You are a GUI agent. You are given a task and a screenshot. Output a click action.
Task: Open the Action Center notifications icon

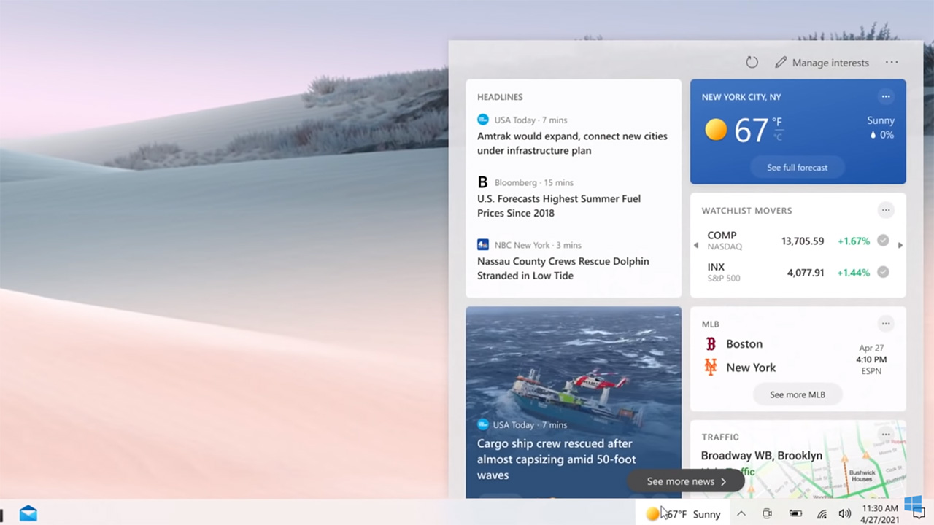(x=919, y=514)
